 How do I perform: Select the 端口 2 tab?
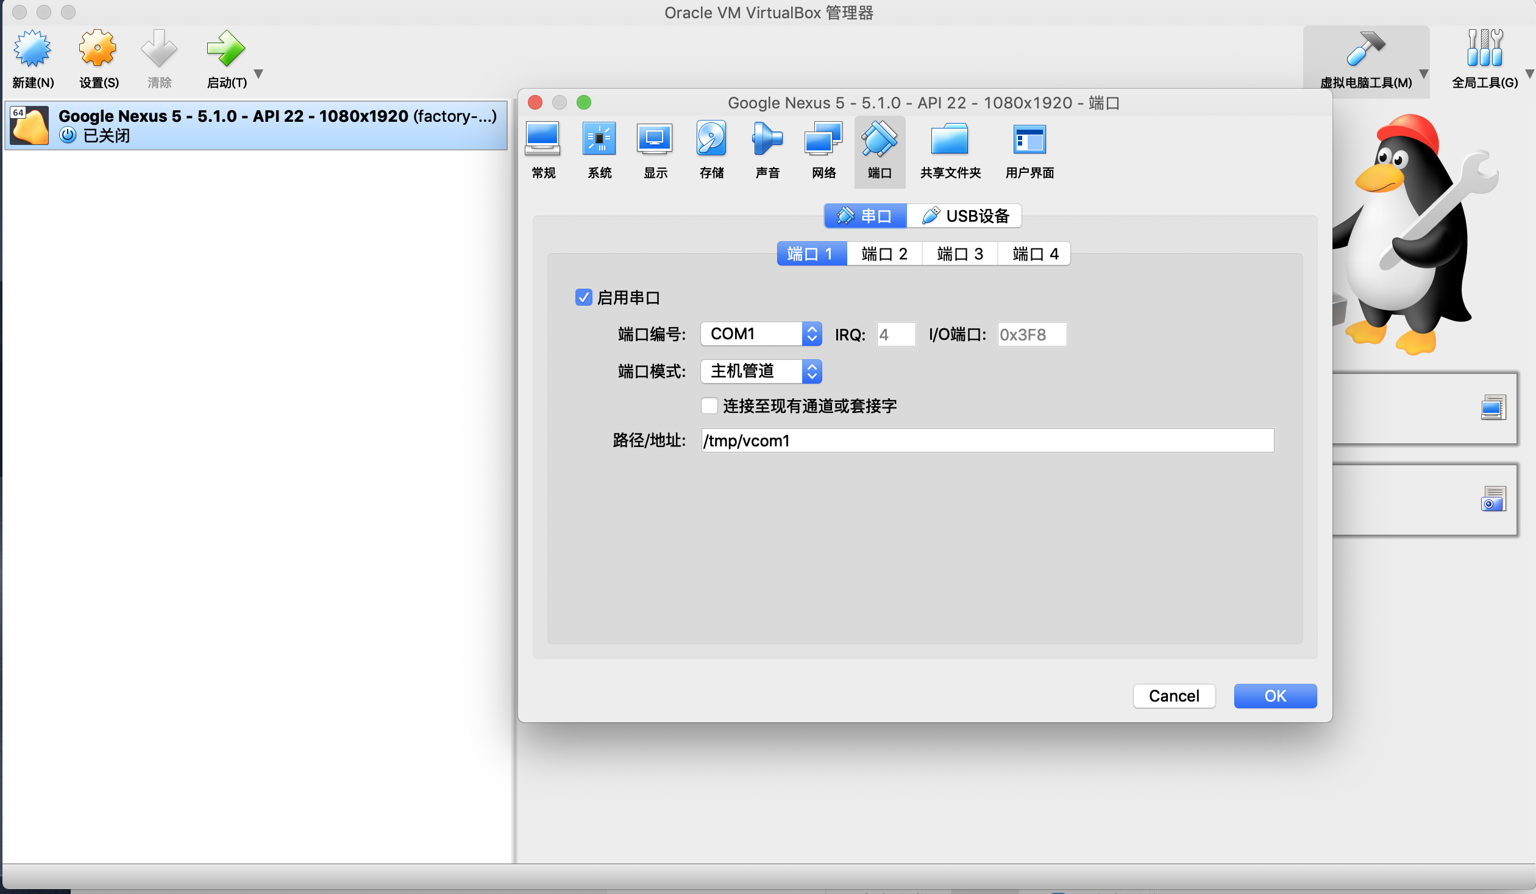pos(884,253)
